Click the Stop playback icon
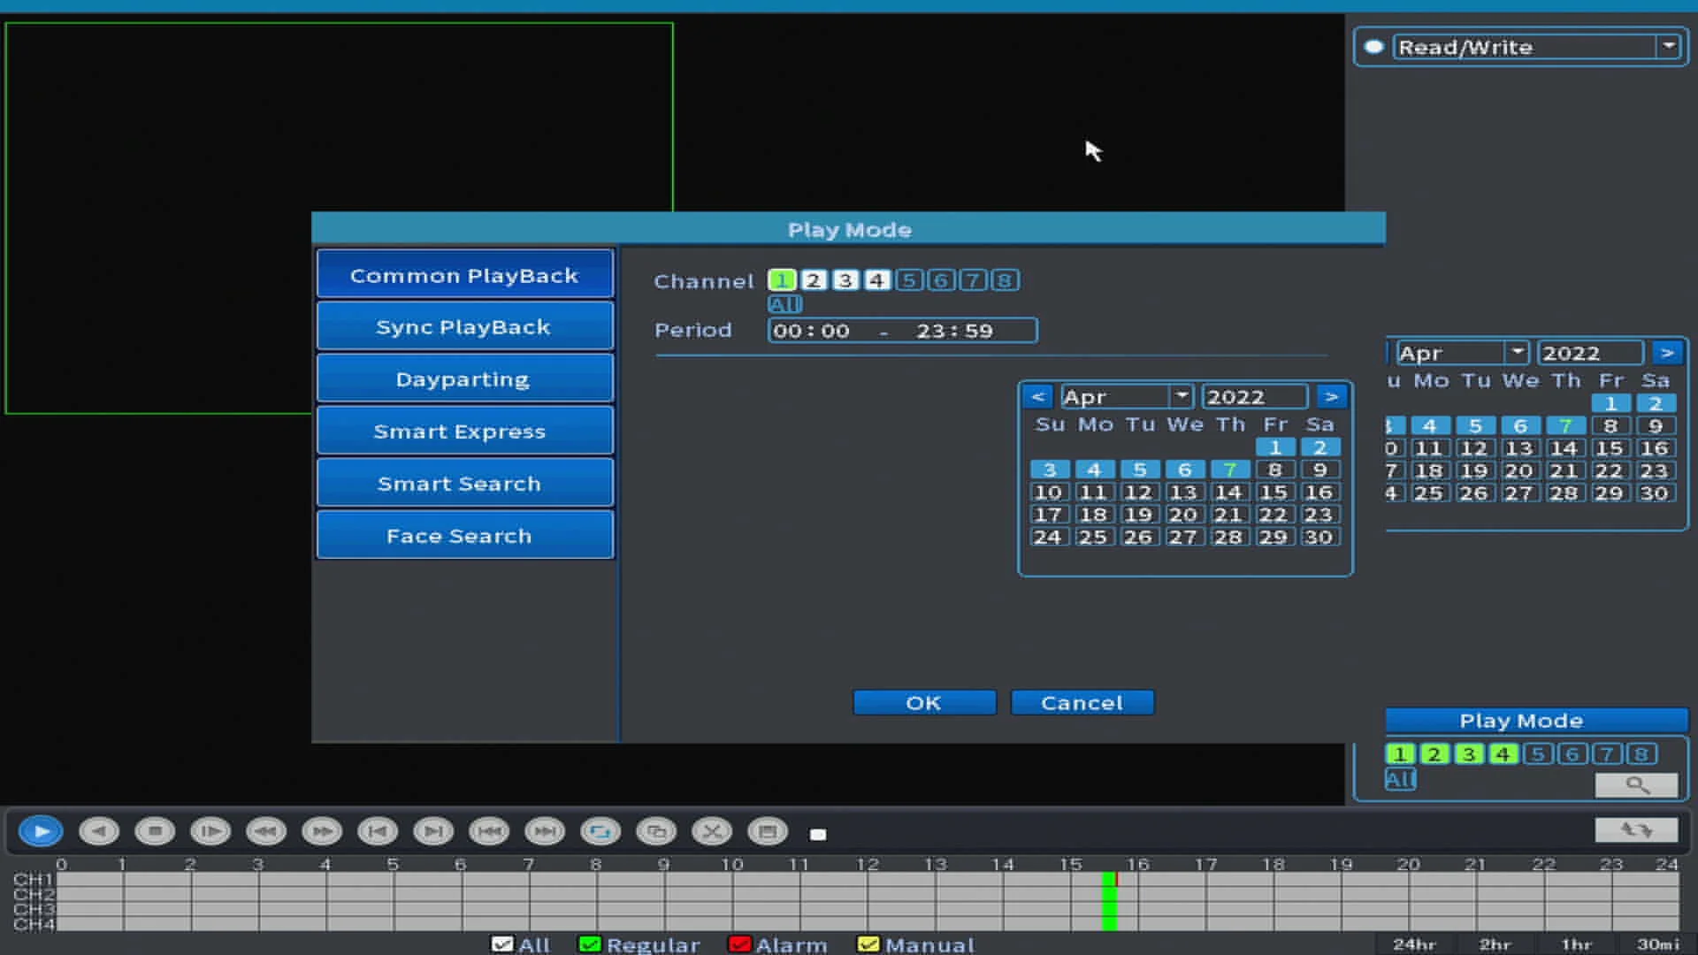This screenshot has width=1698, height=955. 155,831
